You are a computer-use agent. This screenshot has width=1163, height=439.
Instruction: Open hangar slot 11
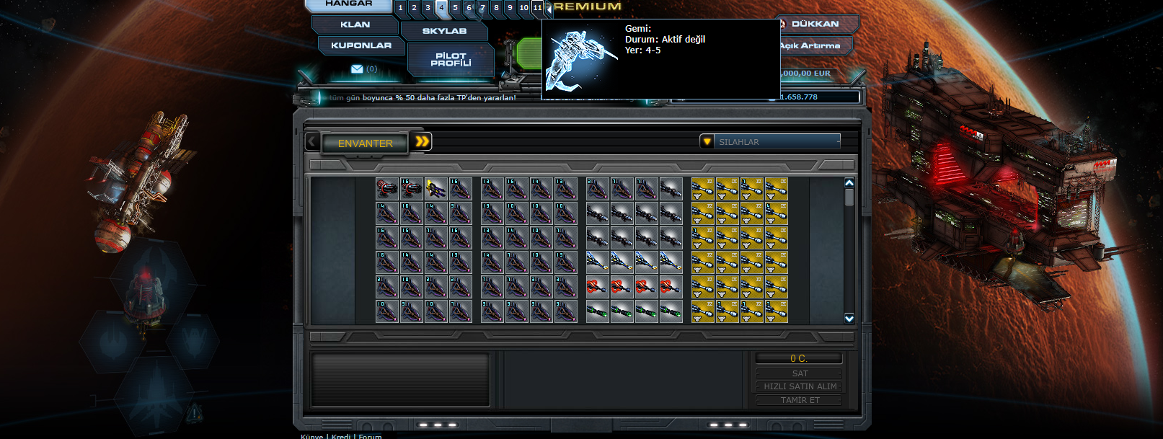tap(537, 8)
